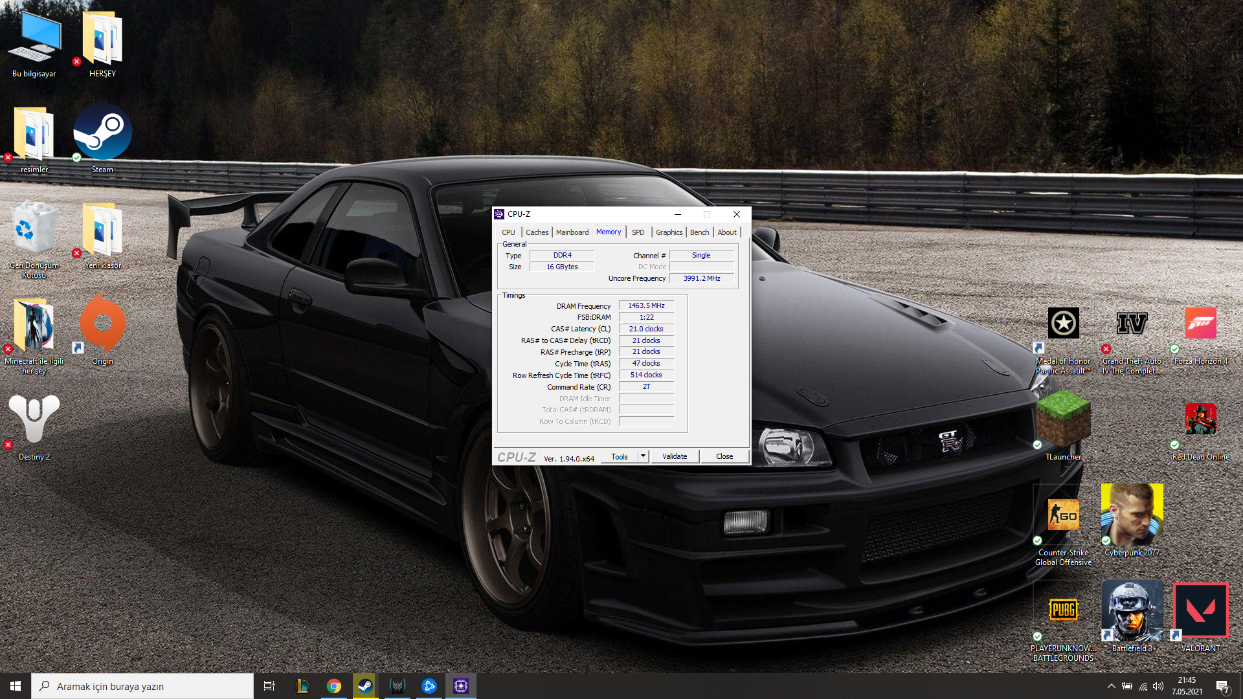Open TLauncher Minecraft block icon
This screenshot has height=699, width=1243.
pos(1063,424)
